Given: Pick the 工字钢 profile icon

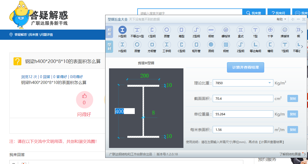Looking at the screenshot, I should 167,45.
